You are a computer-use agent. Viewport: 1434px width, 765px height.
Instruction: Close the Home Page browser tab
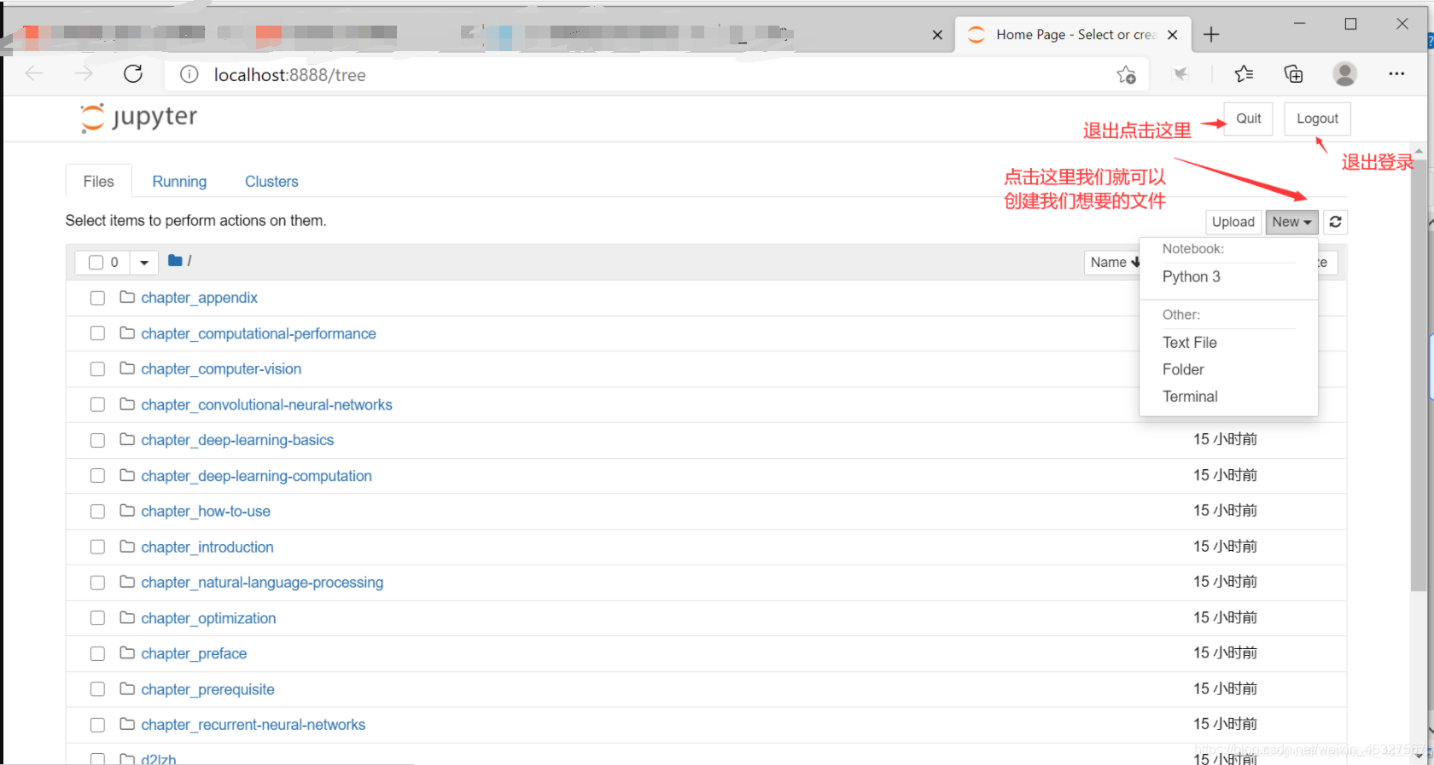tap(1173, 35)
